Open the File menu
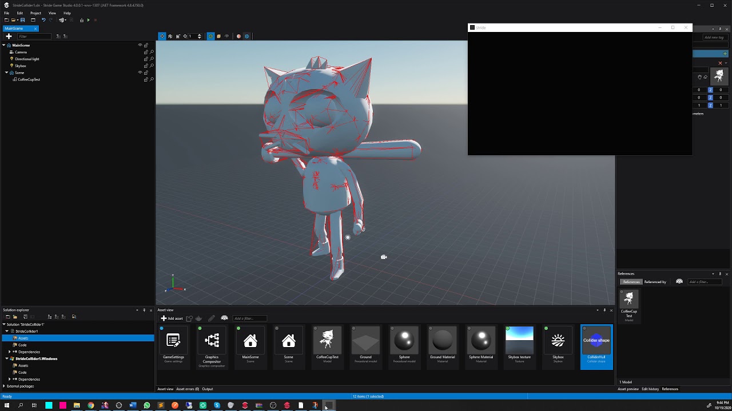Image resolution: width=732 pixels, height=411 pixels. (7, 13)
